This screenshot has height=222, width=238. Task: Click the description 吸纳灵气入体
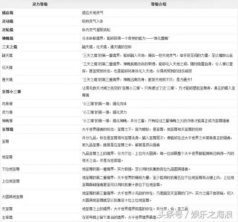click(x=93, y=21)
